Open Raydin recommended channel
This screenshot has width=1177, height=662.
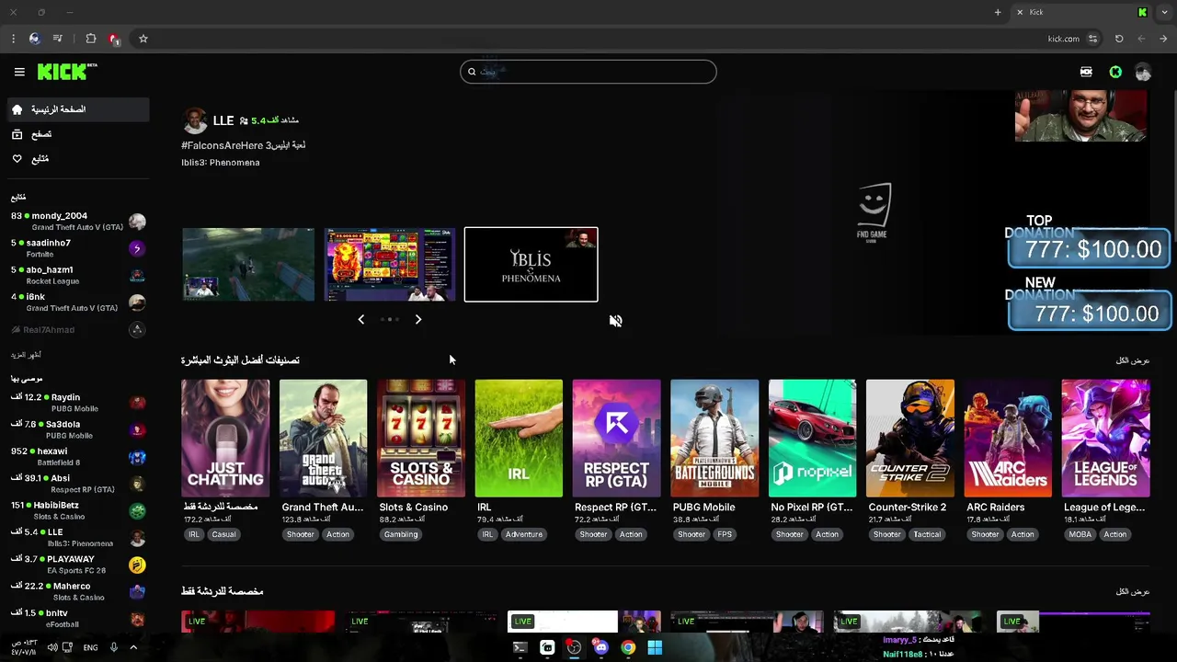(x=78, y=403)
